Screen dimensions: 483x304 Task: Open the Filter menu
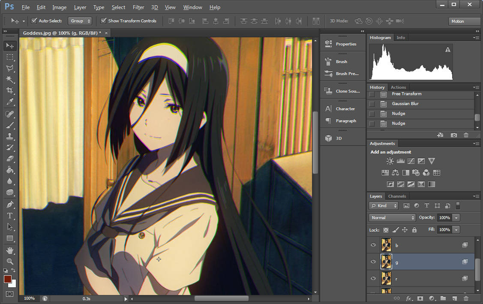pyautogui.click(x=138, y=7)
